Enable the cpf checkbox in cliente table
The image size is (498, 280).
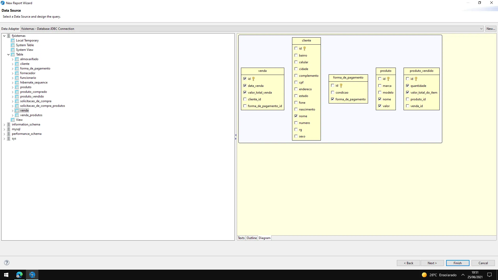(296, 82)
